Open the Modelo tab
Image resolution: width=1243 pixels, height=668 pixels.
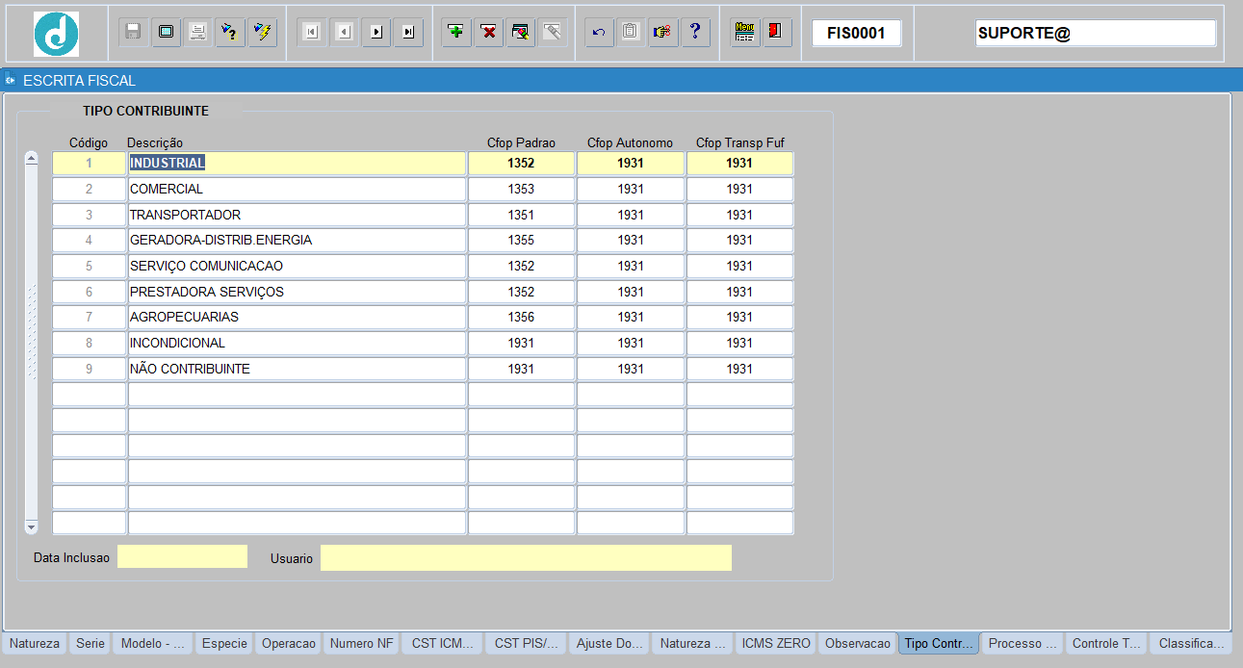click(x=153, y=644)
